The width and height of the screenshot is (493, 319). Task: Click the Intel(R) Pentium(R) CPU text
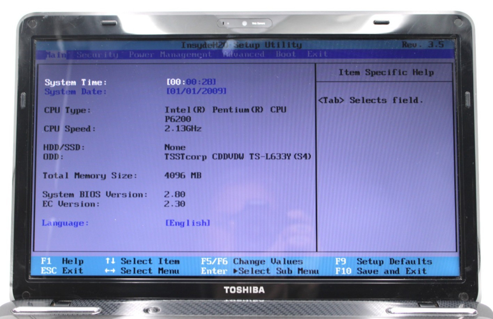point(225,110)
